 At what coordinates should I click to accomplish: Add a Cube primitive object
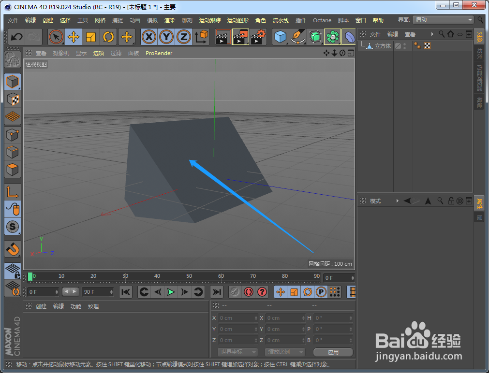coord(280,37)
